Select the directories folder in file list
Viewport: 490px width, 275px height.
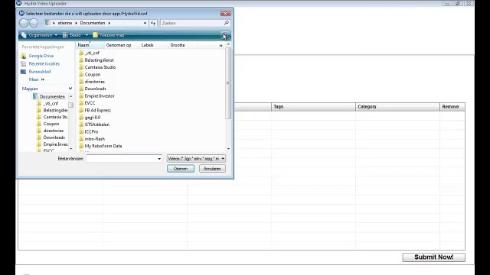(92, 82)
